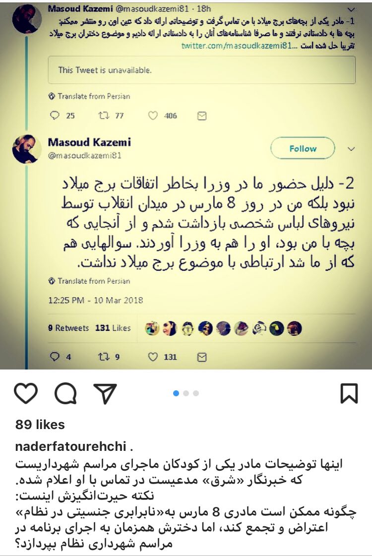Image resolution: width=372 pixels, height=556 pixels.
Task: Click retweet icon showing 77
Action: (104, 115)
